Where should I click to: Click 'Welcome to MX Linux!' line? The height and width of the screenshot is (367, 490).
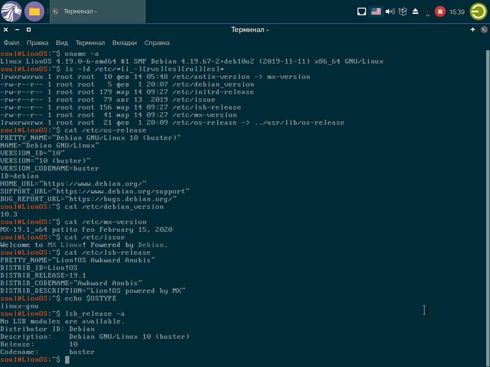(84, 245)
